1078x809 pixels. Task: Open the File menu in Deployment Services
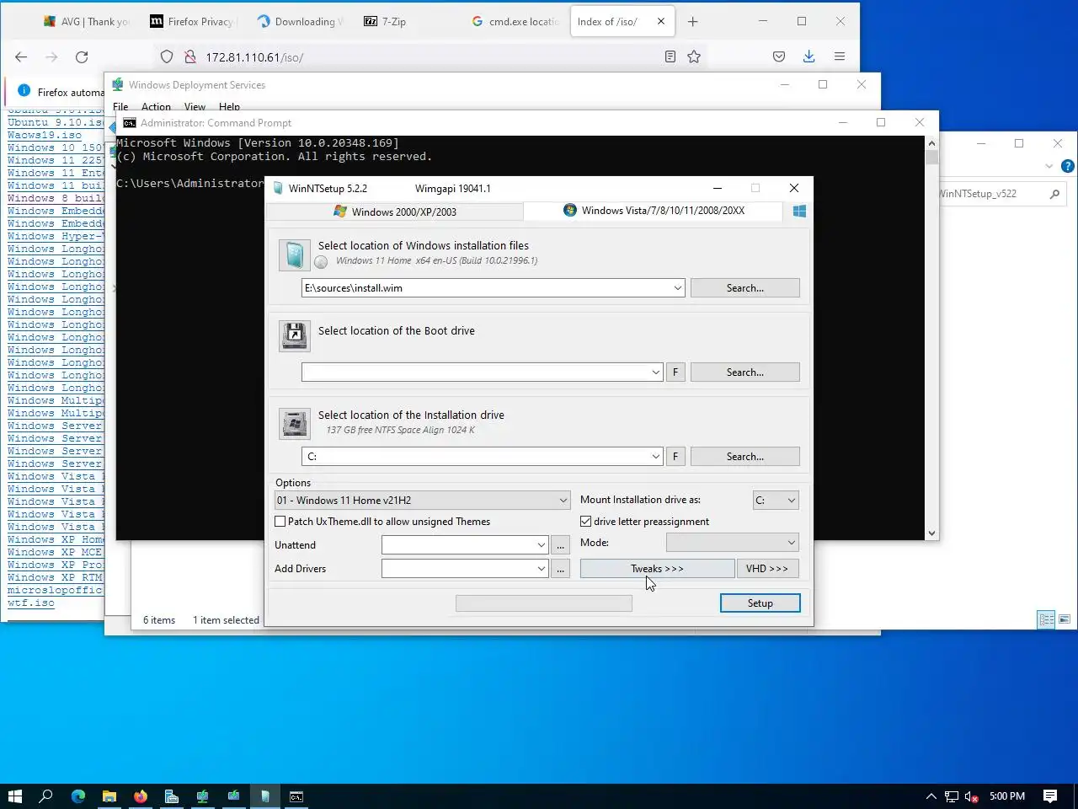(120, 107)
